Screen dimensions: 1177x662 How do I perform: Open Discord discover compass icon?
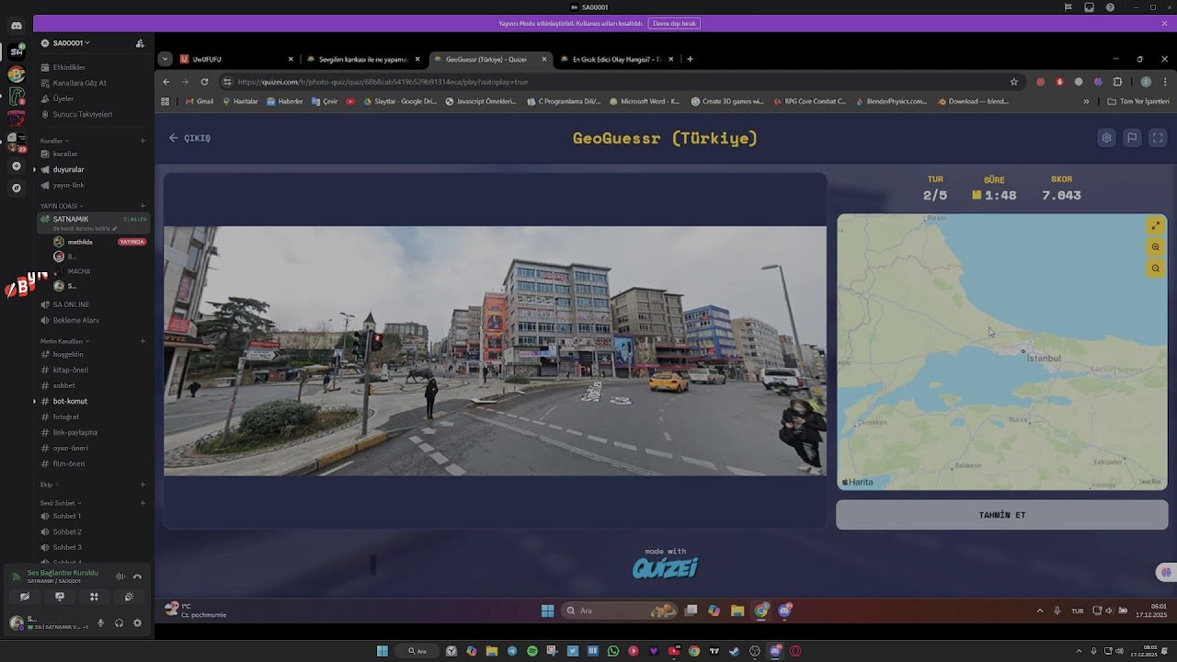[x=17, y=188]
